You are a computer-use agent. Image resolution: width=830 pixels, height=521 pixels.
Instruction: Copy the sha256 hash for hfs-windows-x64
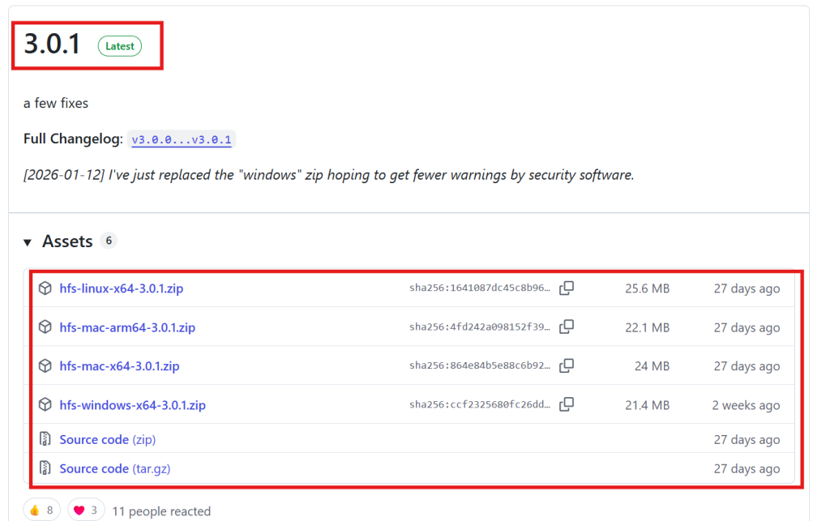click(567, 404)
